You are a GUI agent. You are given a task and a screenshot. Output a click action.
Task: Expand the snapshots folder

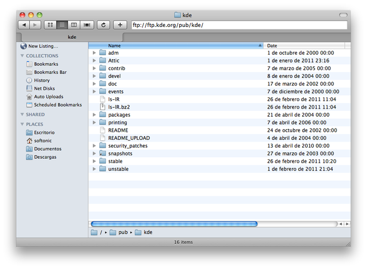94,153
